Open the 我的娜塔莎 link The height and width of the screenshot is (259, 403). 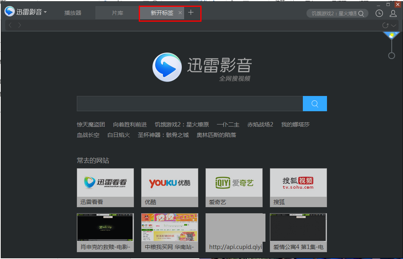[x=295, y=125]
